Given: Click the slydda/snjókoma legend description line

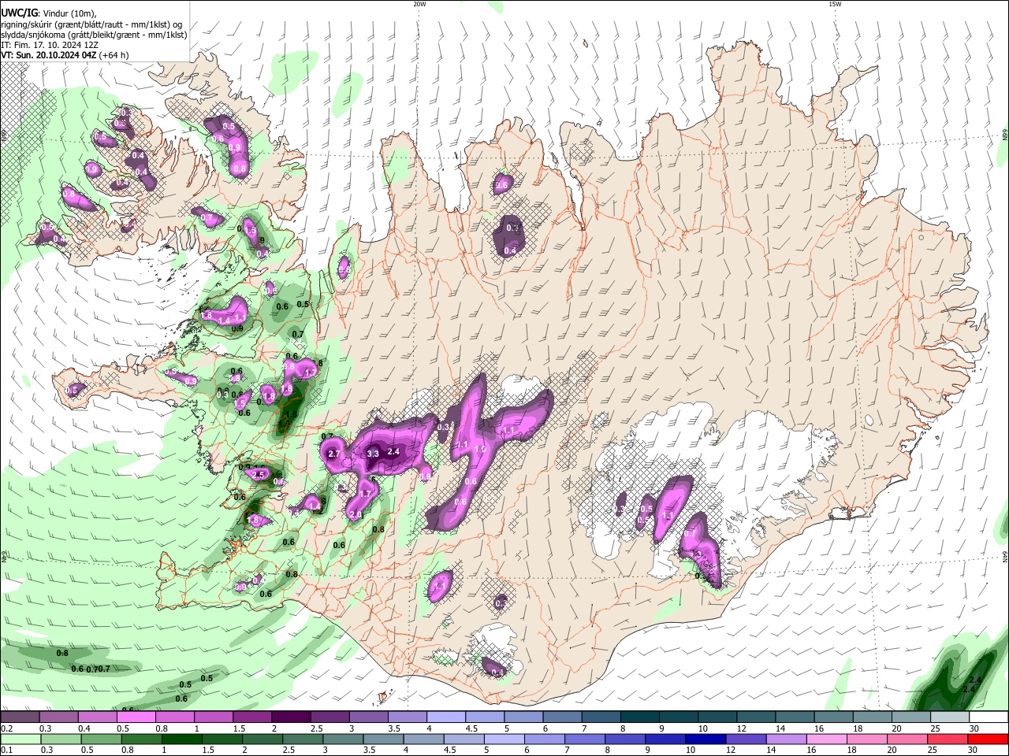Looking at the screenshot, I should pyautogui.click(x=94, y=35).
